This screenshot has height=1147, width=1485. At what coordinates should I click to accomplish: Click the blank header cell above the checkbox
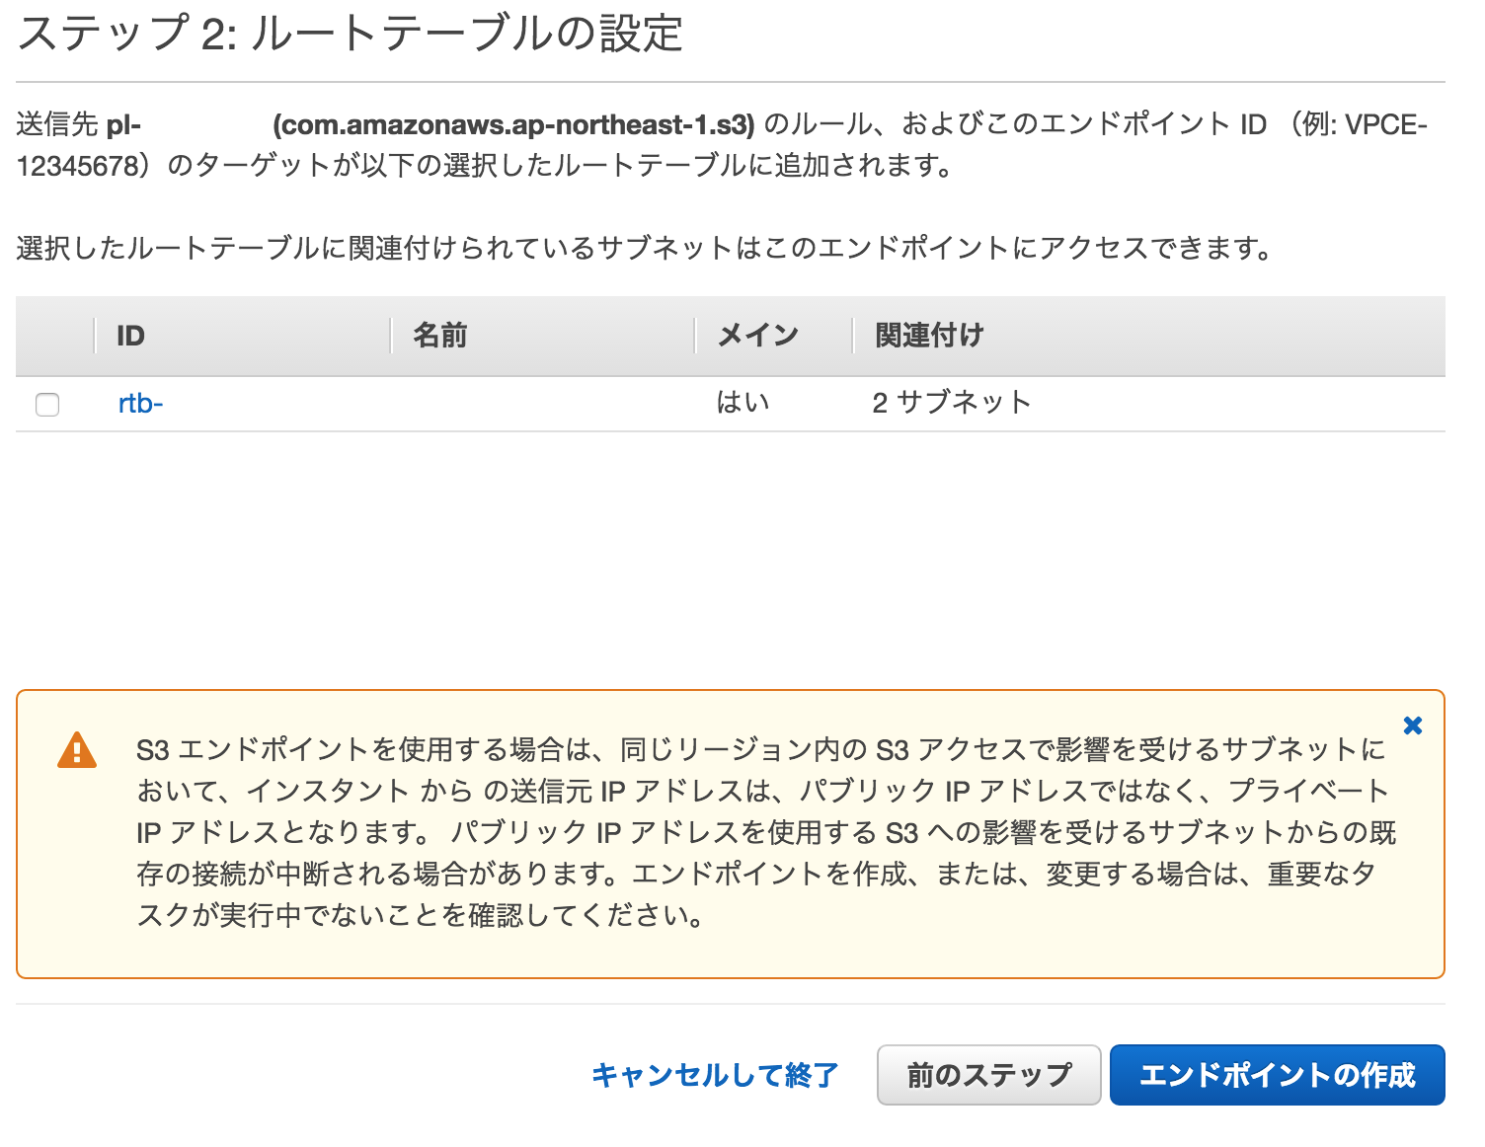[55, 336]
